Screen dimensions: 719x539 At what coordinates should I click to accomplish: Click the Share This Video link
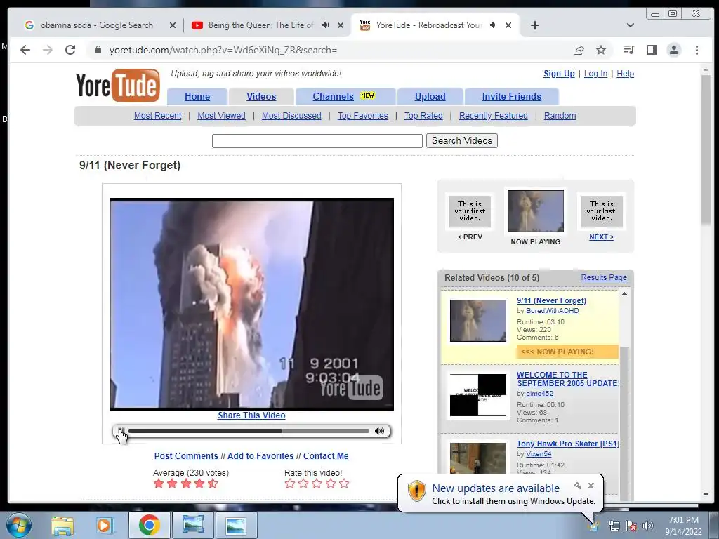(251, 415)
